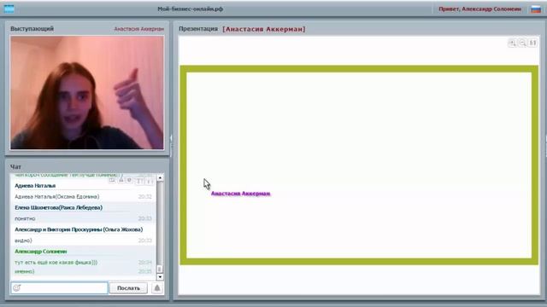Click the message тут есть ещё кое какая фишка)))
Image resolution: width=547 pixels, height=307 pixels.
pyautogui.click(x=56, y=263)
